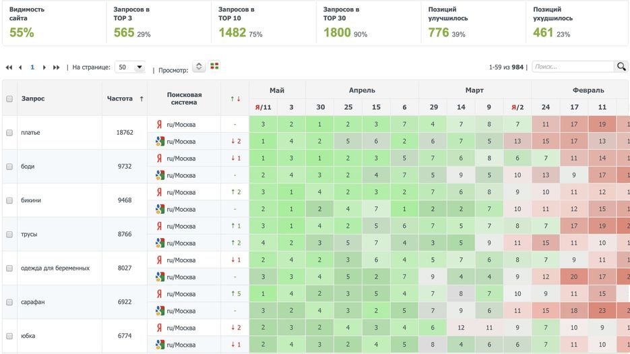Check the платье row checkbox
Image resolution: width=630 pixels, height=354 pixels.
[9, 133]
